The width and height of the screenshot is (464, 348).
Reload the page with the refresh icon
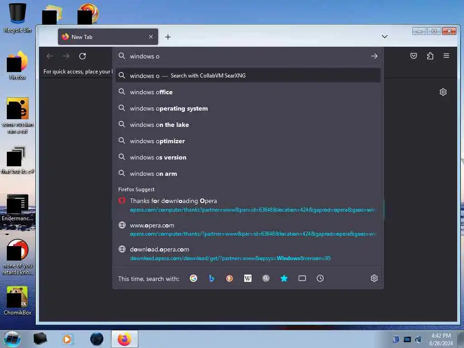pyautogui.click(x=82, y=56)
